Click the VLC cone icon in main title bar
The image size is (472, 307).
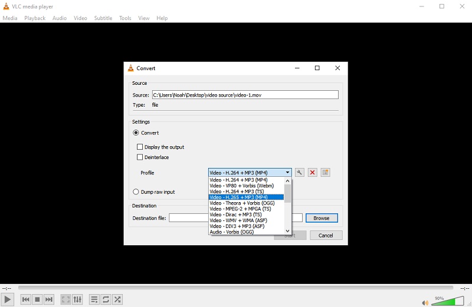point(6,6)
